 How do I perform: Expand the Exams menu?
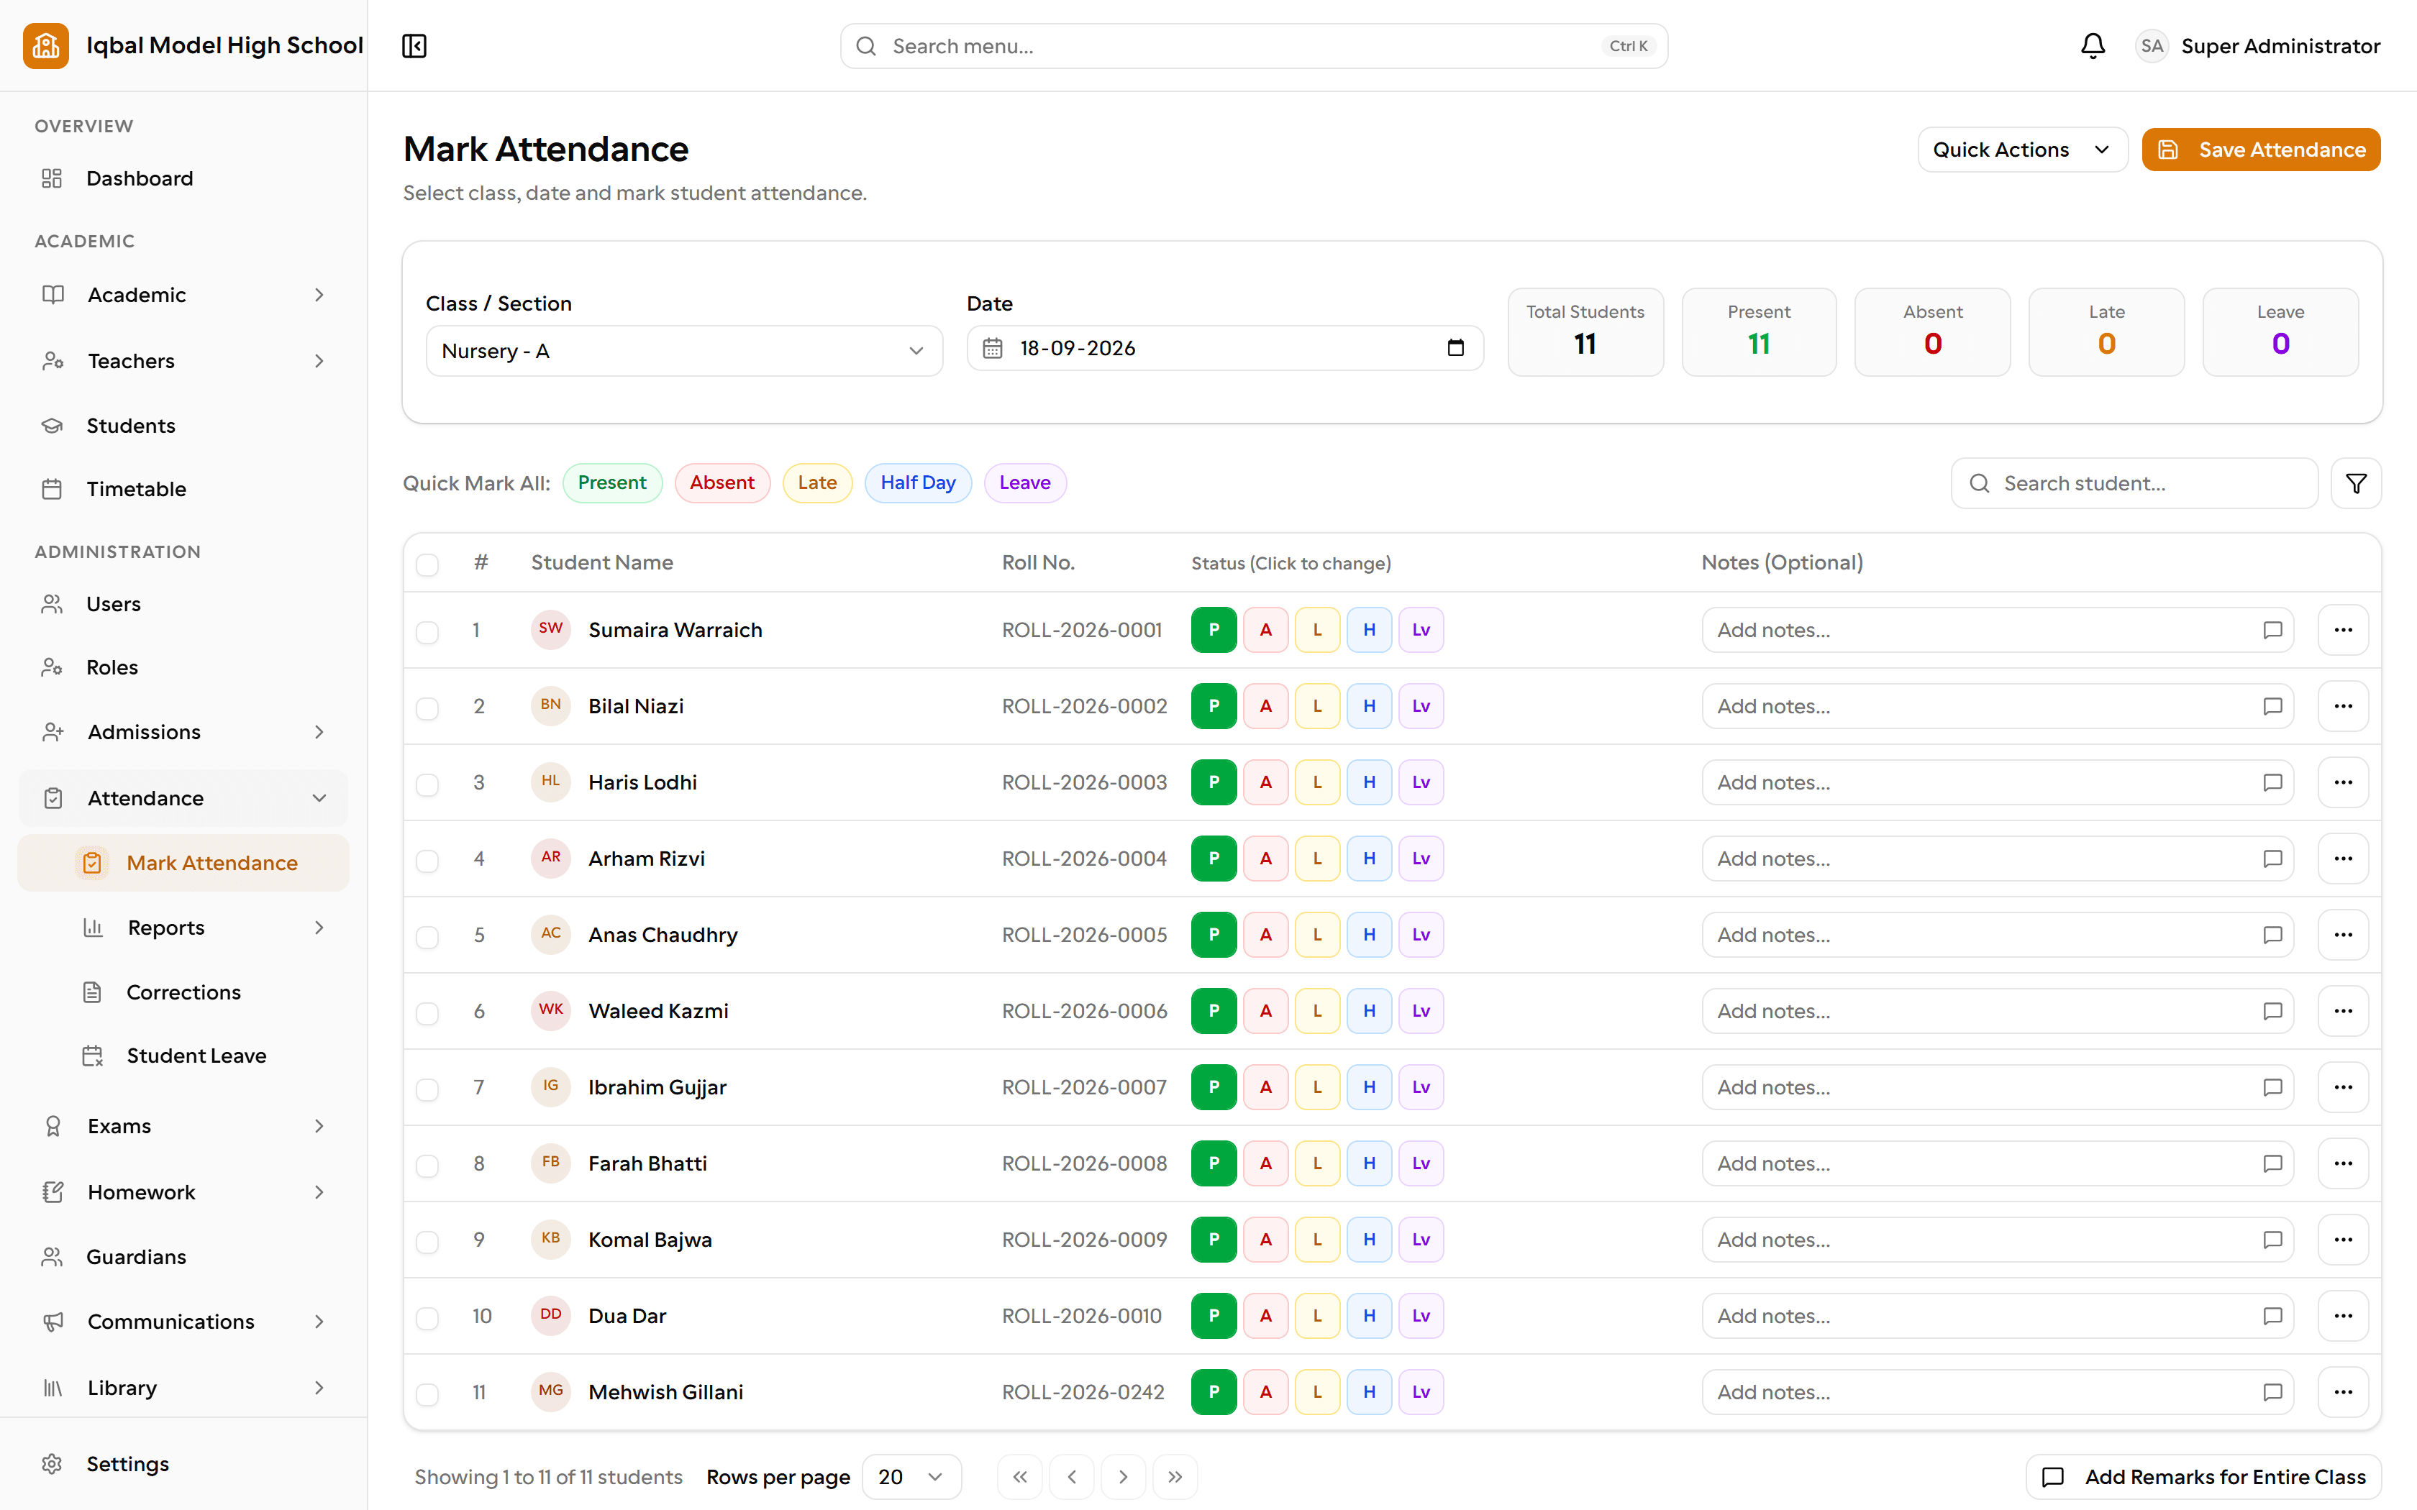click(183, 1127)
